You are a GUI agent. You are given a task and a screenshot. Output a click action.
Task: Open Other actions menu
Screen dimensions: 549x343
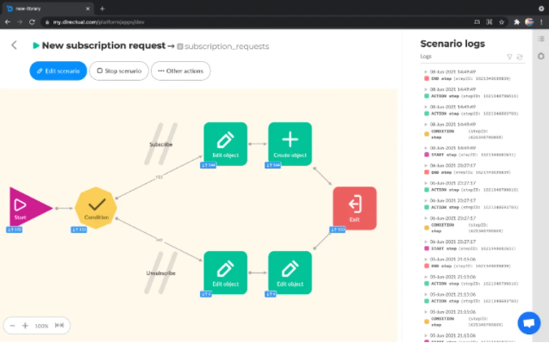coord(181,70)
